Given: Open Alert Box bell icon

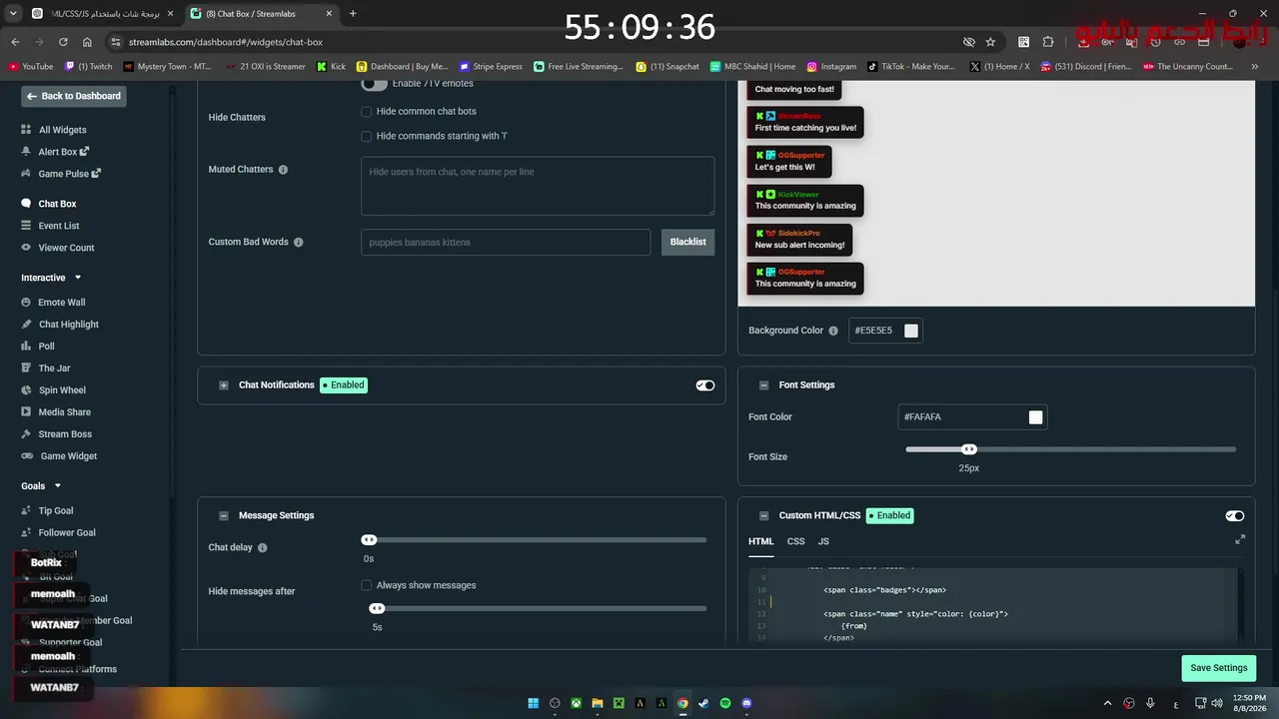Looking at the screenshot, I should click(x=27, y=152).
